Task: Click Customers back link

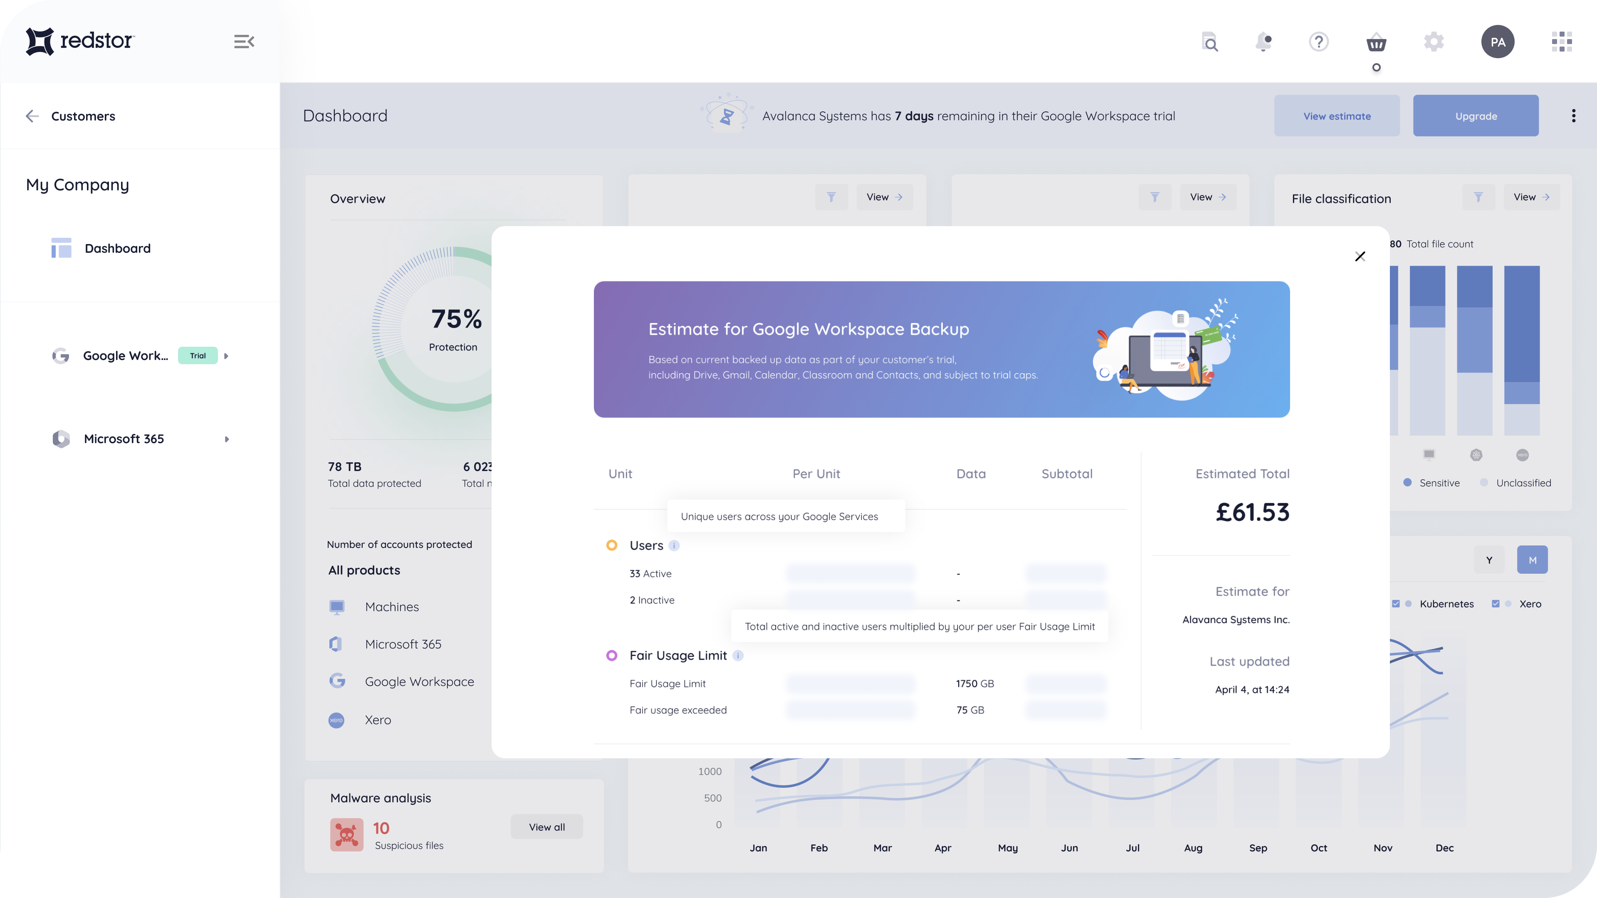Action: click(83, 116)
